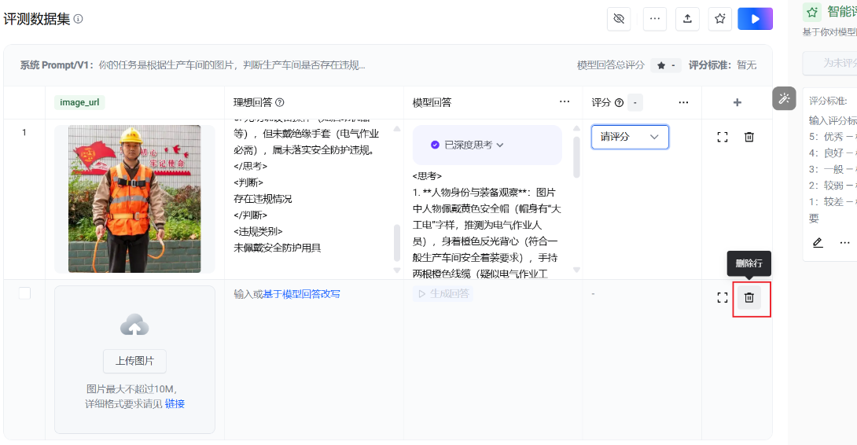Delete row 1 with trash icon

(748, 137)
